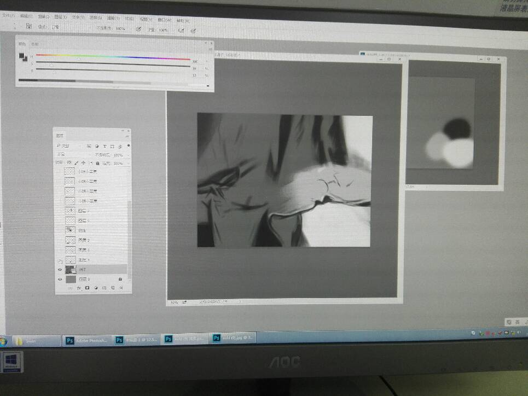Switch to the 色板 swatches tab

click(x=35, y=44)
